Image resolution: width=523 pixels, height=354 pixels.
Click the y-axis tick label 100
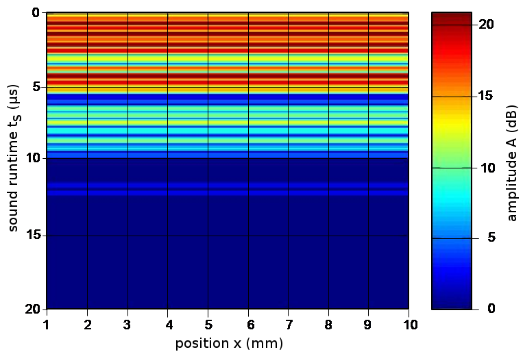coord(34,157)
